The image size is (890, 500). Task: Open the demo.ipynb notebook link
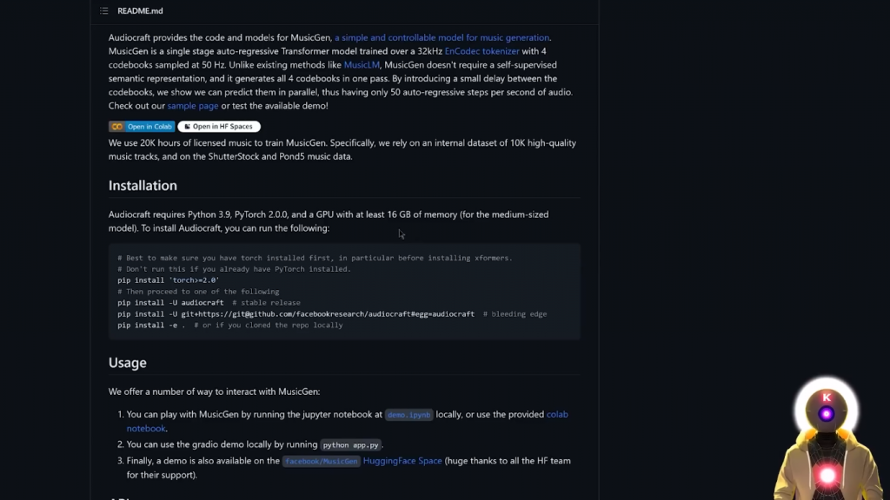(408, 415)
